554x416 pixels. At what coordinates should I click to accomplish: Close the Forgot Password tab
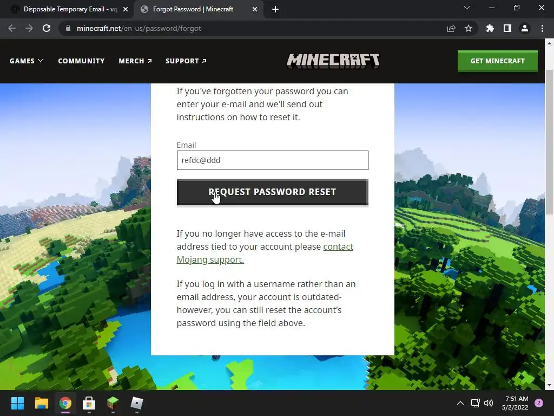pyautogui.click(x=255, y=10)
